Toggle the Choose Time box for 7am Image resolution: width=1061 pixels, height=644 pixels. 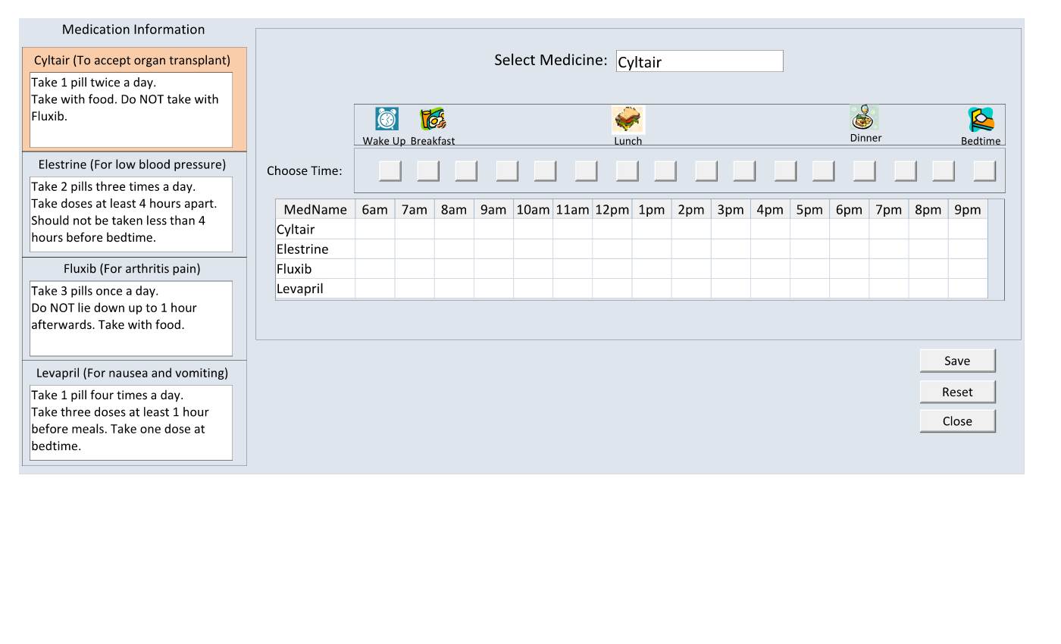428,170
